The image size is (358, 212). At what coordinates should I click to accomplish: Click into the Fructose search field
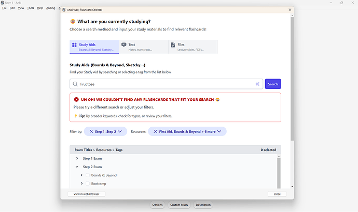(x=166, y=84)
